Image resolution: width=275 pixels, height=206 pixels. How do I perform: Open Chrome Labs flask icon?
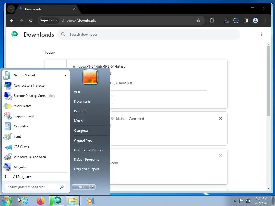click(x=226, y=20)
